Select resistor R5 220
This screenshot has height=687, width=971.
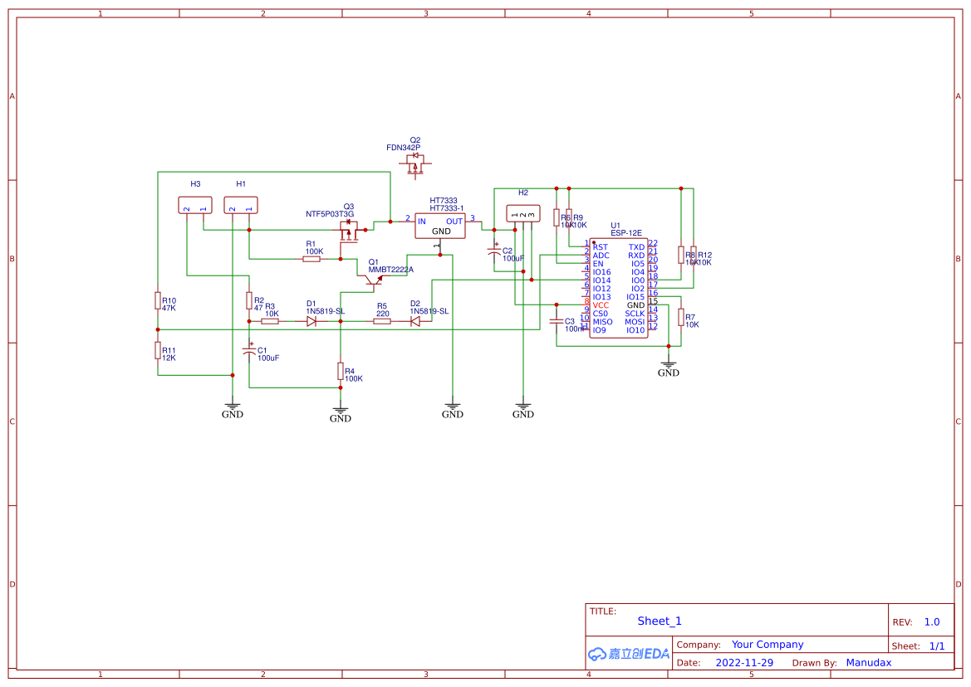click(382, 319)
